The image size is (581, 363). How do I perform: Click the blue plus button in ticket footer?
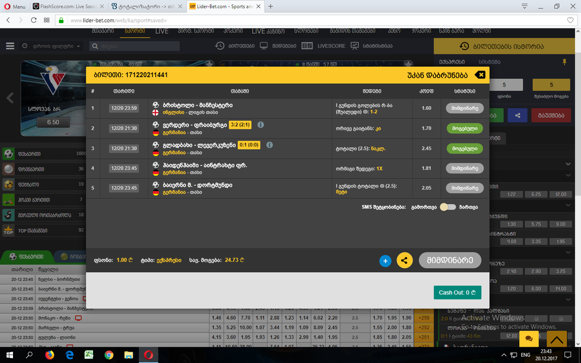point(385,261)
